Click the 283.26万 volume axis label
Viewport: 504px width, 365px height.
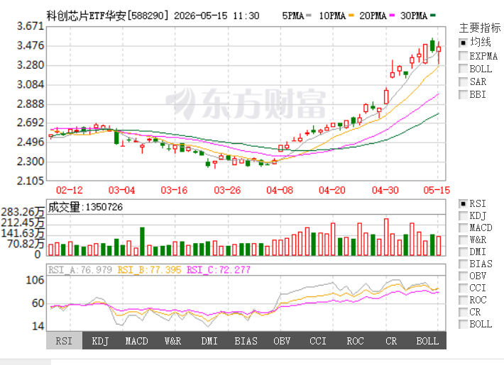(23, 212)
